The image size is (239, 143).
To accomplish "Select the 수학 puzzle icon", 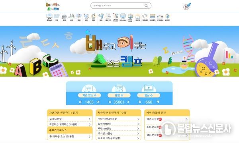I will click(86, 17).
